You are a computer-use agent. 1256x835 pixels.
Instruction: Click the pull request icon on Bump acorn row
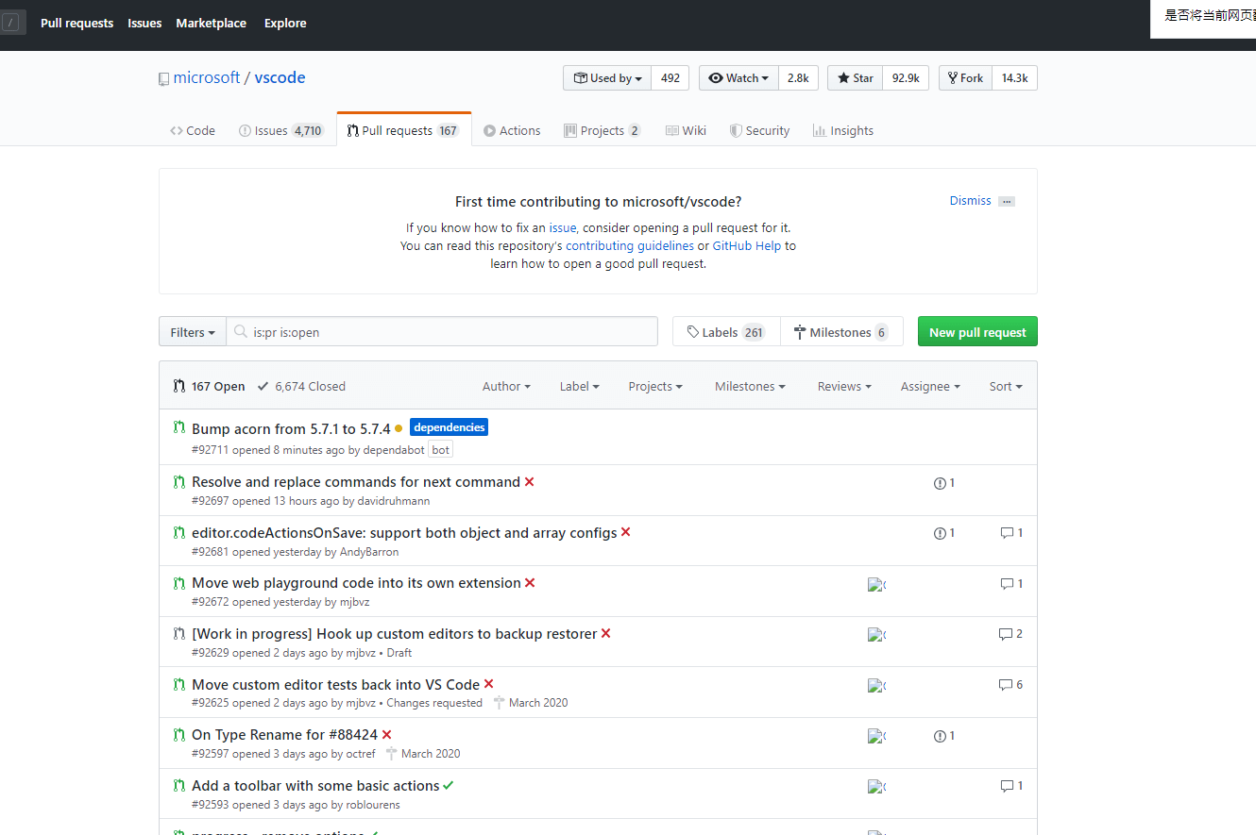(x=179, y=427)
